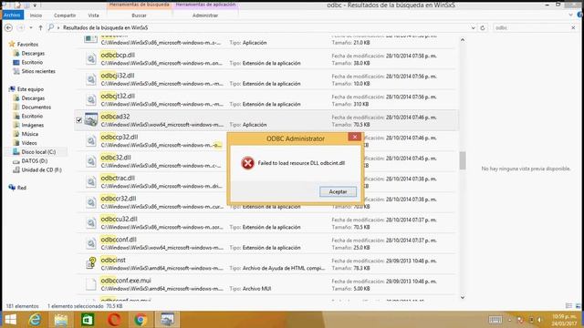
Task: Open Sitios recientes in navigation pane
Action: coord(38,71)
